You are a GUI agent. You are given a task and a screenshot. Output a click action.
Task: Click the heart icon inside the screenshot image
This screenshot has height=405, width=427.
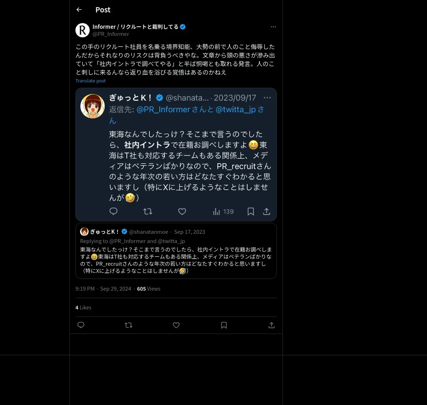(x=182, y=211)
